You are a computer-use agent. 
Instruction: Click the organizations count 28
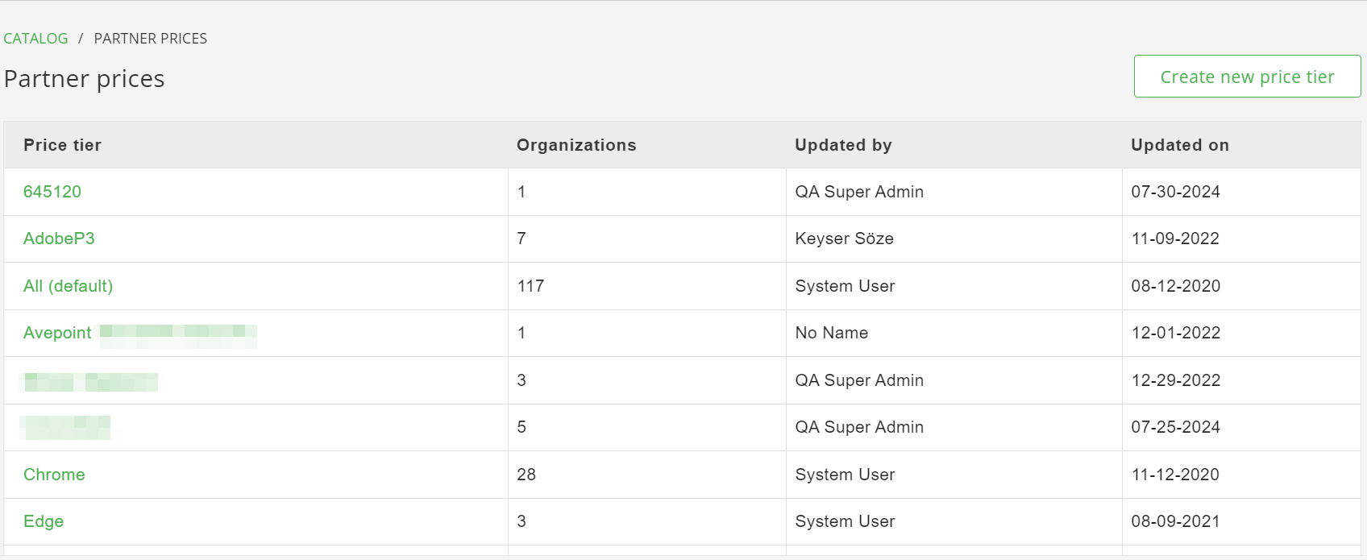pos(526,475)
